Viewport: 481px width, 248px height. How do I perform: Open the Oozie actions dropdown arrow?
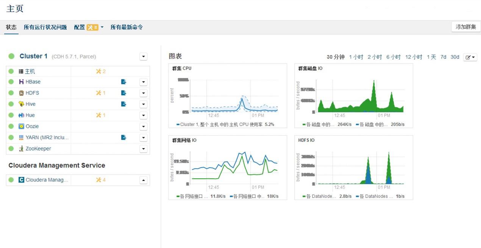(x=143, y=127)
